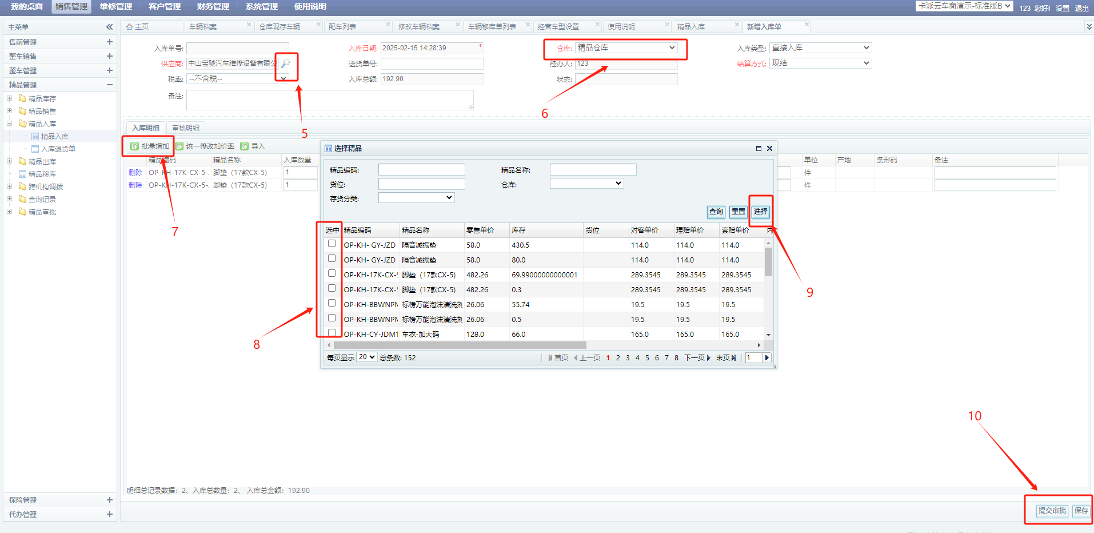
Task: Open the 精品库存 folder in tree
Action: [42, 99]
